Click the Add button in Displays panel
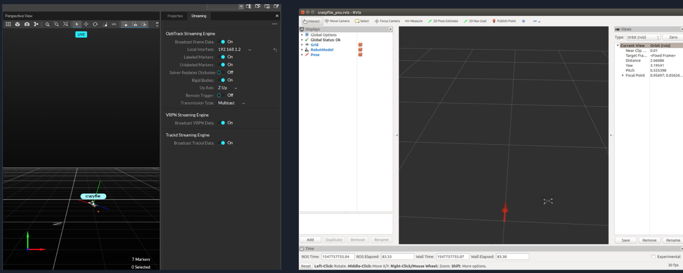The height and width of the screenshot is (273, 683). click(x=310, y=240)
